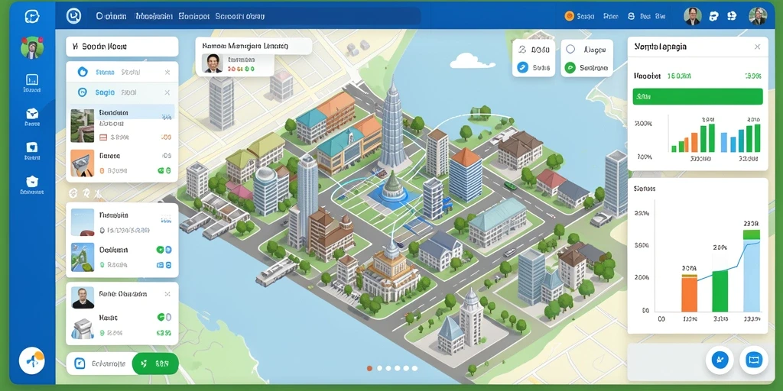Dismiss the row labeled Sagio with its X
The height and width of the screenshot is (391, 783).
167,92
